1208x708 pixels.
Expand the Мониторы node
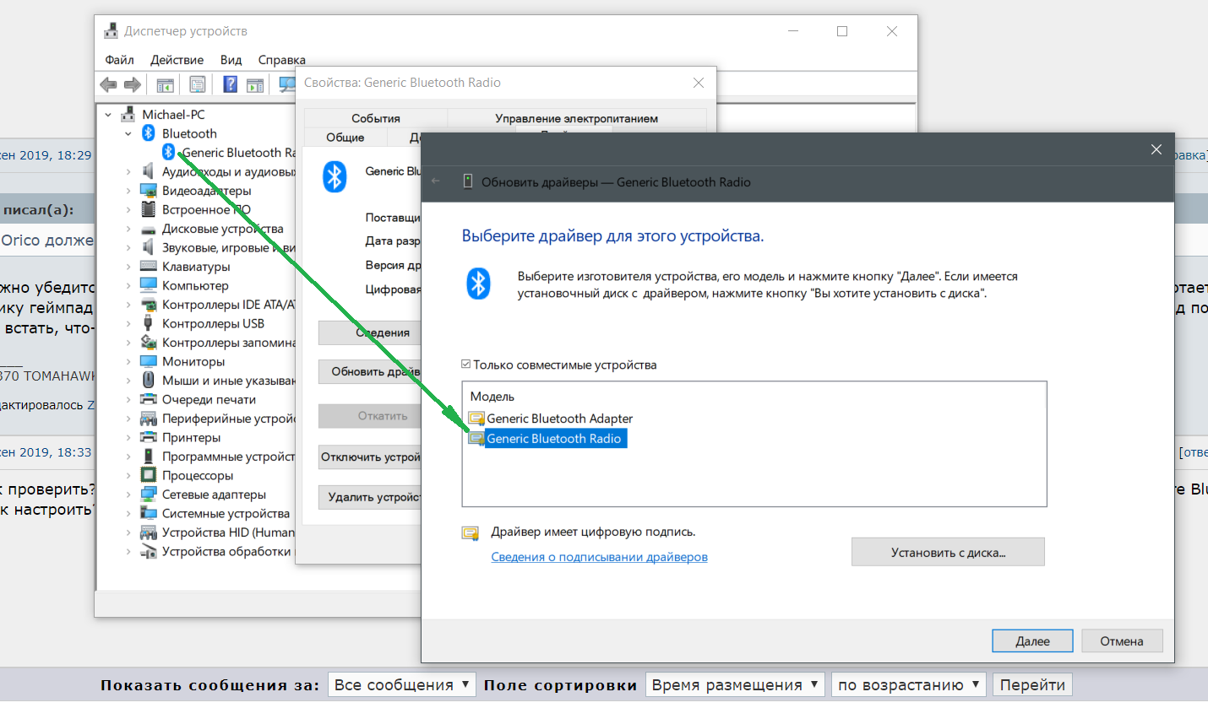[x=128, y=361]
